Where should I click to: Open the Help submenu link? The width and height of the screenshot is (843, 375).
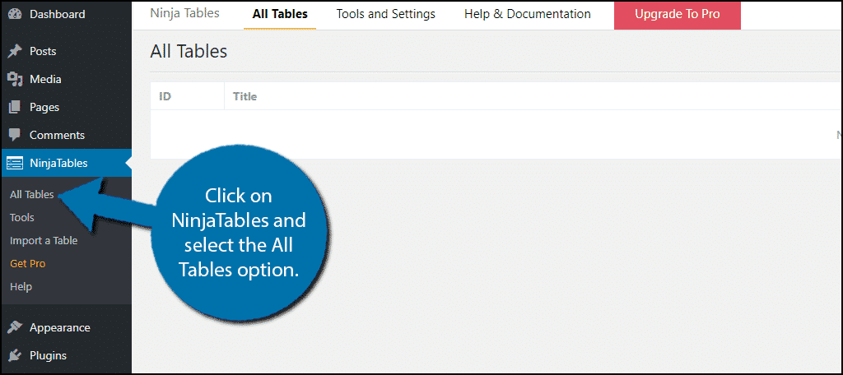click(x=21, y=287)
